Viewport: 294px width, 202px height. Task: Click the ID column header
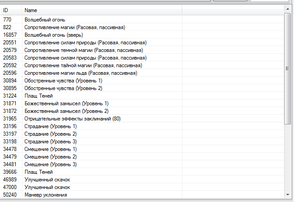pos(11,10)
